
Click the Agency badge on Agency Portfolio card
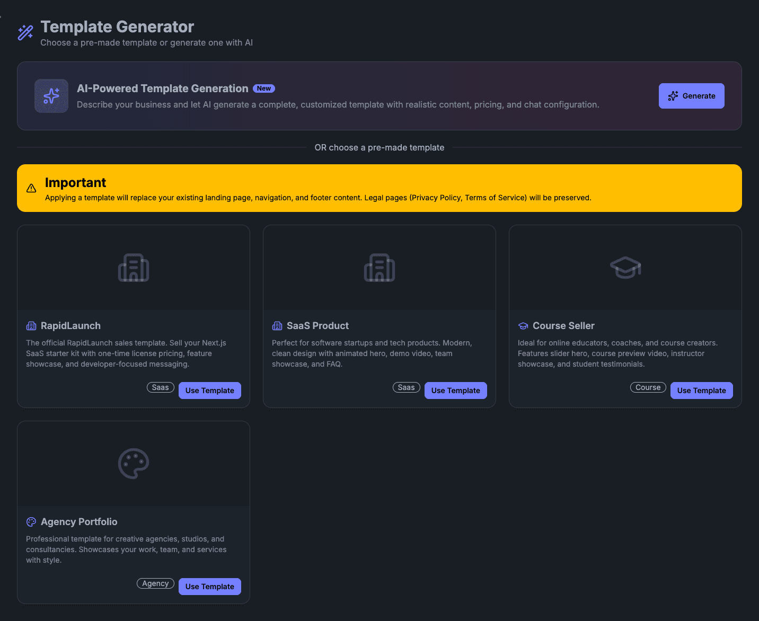tap(155, 583)
